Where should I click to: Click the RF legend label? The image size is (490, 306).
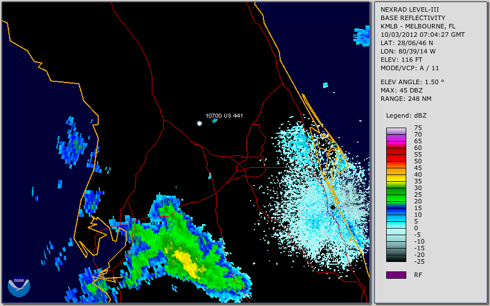[418, 275]
